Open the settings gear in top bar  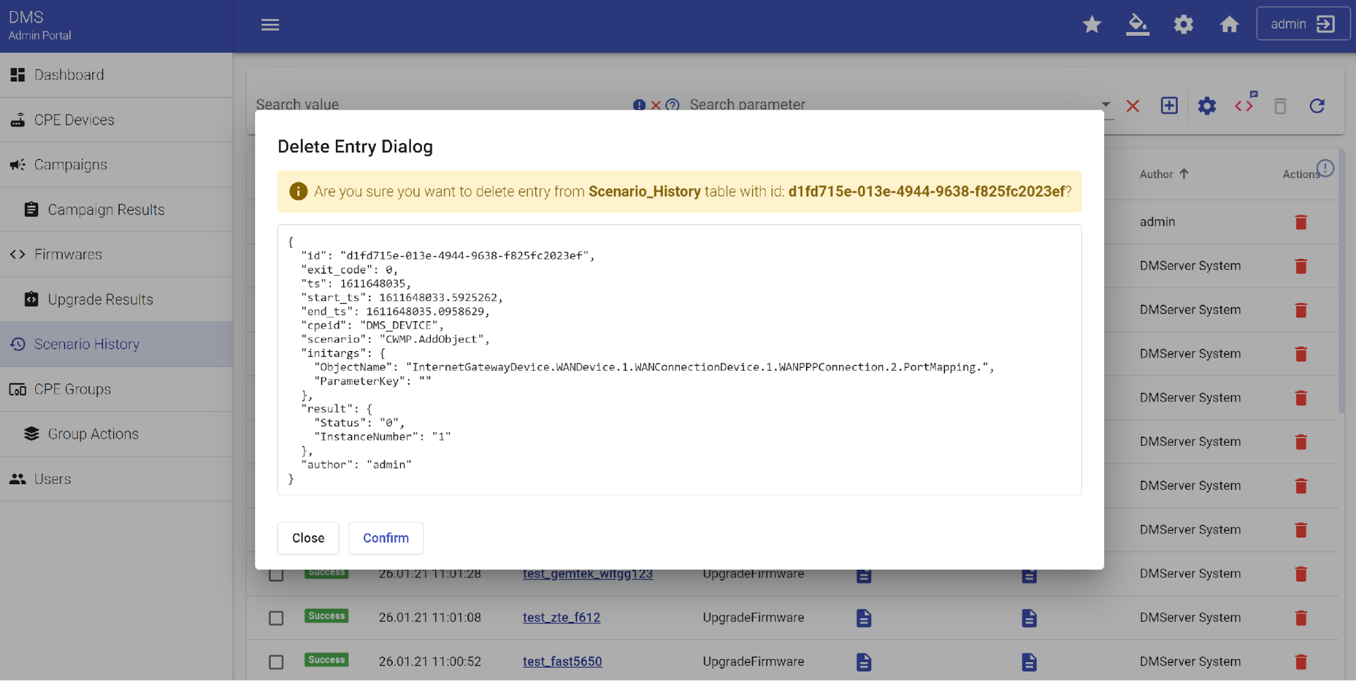pos(1183,25)
